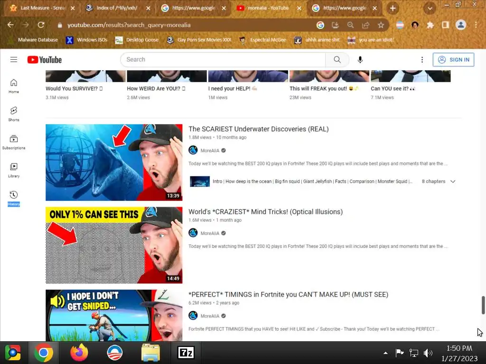Click the chapters preview thumbnail
The image size is (486, 364).
200,182
